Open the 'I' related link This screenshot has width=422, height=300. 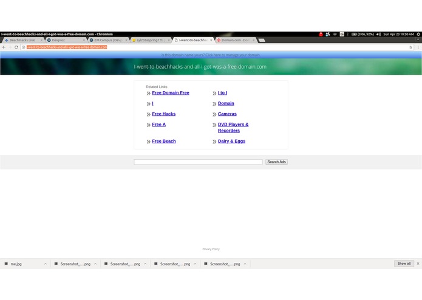(x=152, y=103)
